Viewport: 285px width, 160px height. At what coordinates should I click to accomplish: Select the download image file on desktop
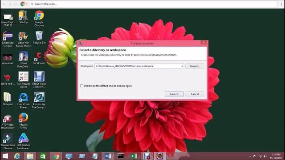8,59
